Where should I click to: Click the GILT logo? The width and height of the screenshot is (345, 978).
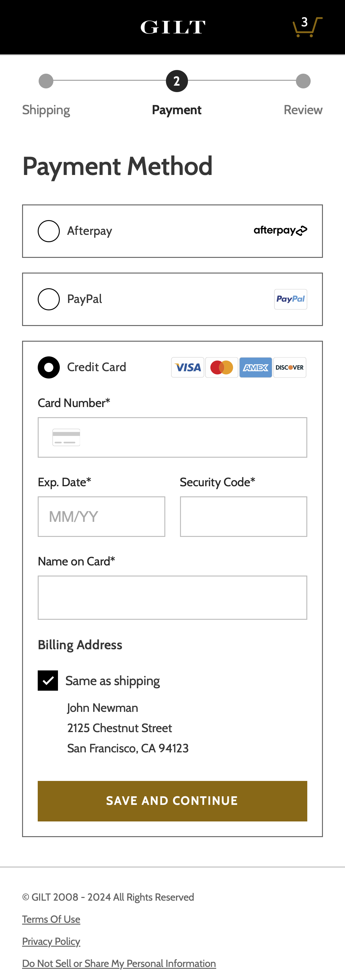pos(172,27)
